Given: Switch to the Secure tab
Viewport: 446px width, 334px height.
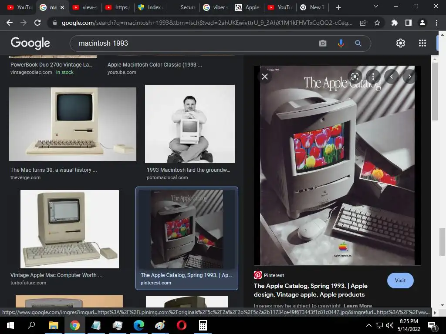Looking at the screenshot, I should 183,7.
